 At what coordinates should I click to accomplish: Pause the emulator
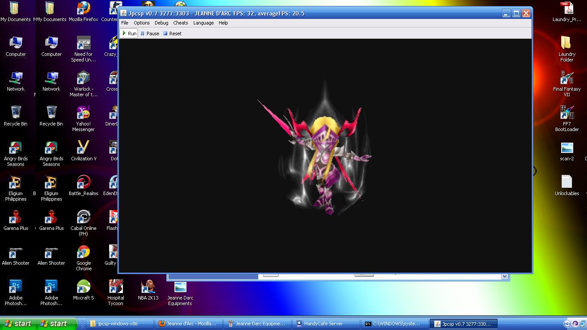(x=150, y=34)
